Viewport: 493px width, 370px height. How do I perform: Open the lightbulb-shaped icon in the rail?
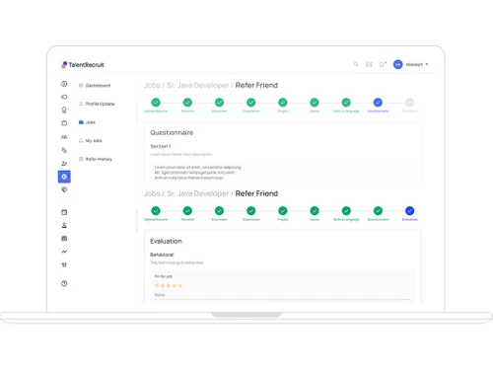click(64, 110)
